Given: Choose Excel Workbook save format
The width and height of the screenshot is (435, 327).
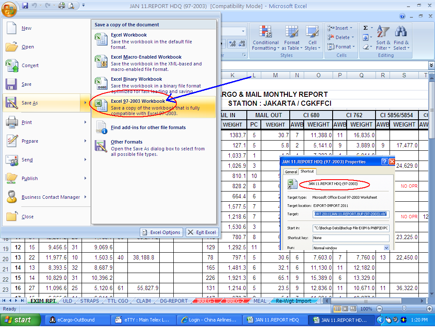Looking at the screenshot, I should [x=154, y=40].
